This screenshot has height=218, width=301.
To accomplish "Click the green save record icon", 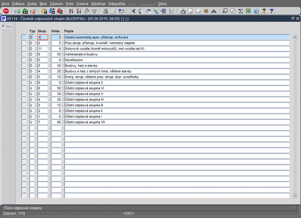I will (25, 11).
